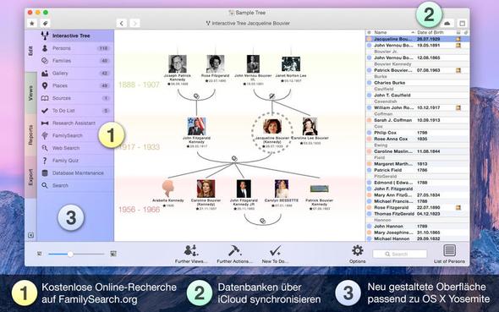
Task: Select Charles Burke in person list
Action: point(418,83)
